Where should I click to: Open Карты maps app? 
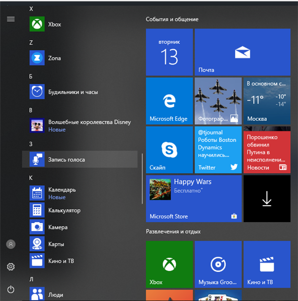(x=79, y=244)
